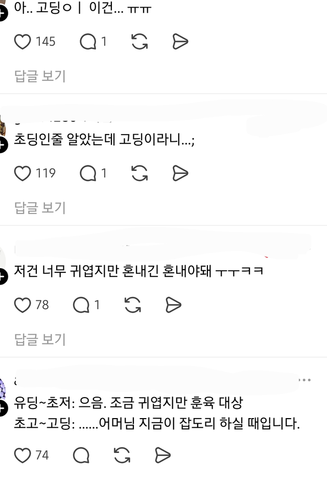327x478 pixels.
Task: Send the 초딩인줄 알았는데 comment via share
Action: pyautogui.click(x=180, y=173)
